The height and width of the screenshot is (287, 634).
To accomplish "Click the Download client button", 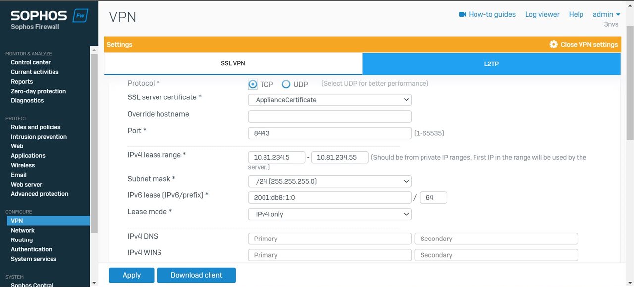I will point(196,275).
